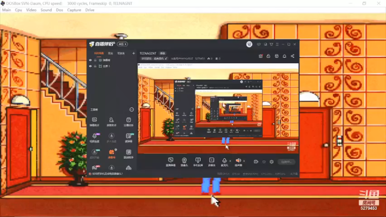Select the second scene tab in streaming app
Screen dimensions: 386x217
click(110, 53)
